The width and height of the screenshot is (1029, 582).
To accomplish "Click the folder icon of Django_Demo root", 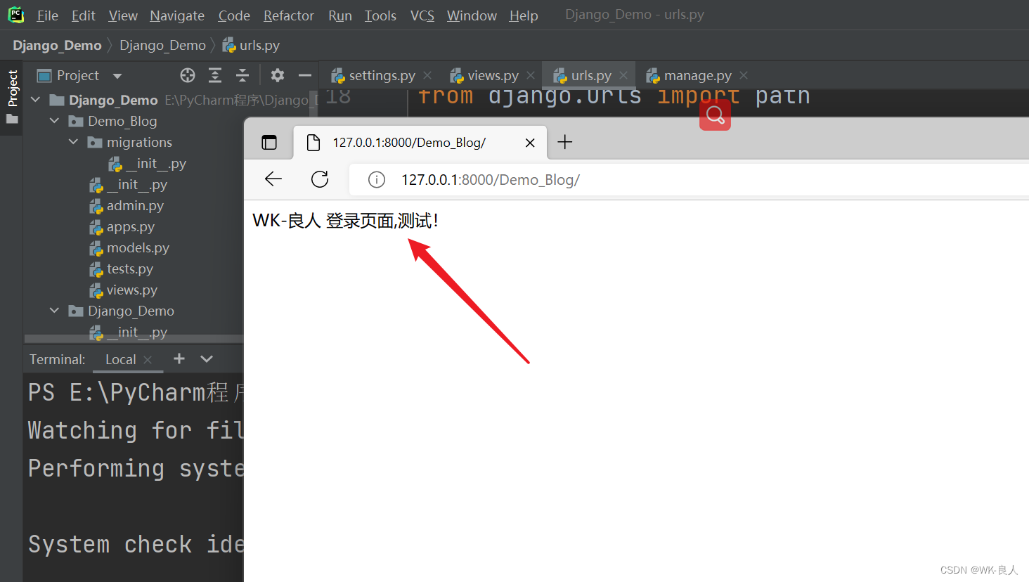I will (x=57, y=100).
